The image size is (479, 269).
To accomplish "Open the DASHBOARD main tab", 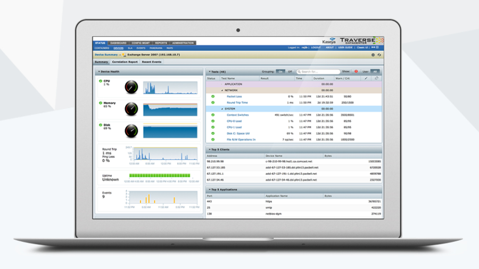I will tap(118, 43).
